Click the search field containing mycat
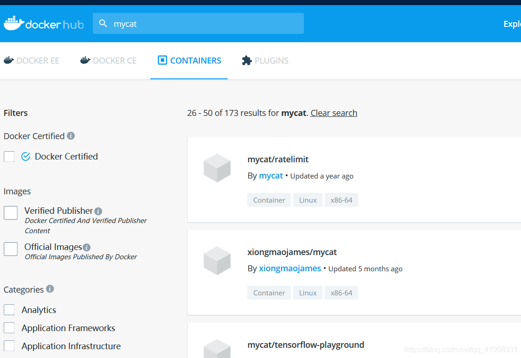Screen dimensions: 521x358 point(199,24)
